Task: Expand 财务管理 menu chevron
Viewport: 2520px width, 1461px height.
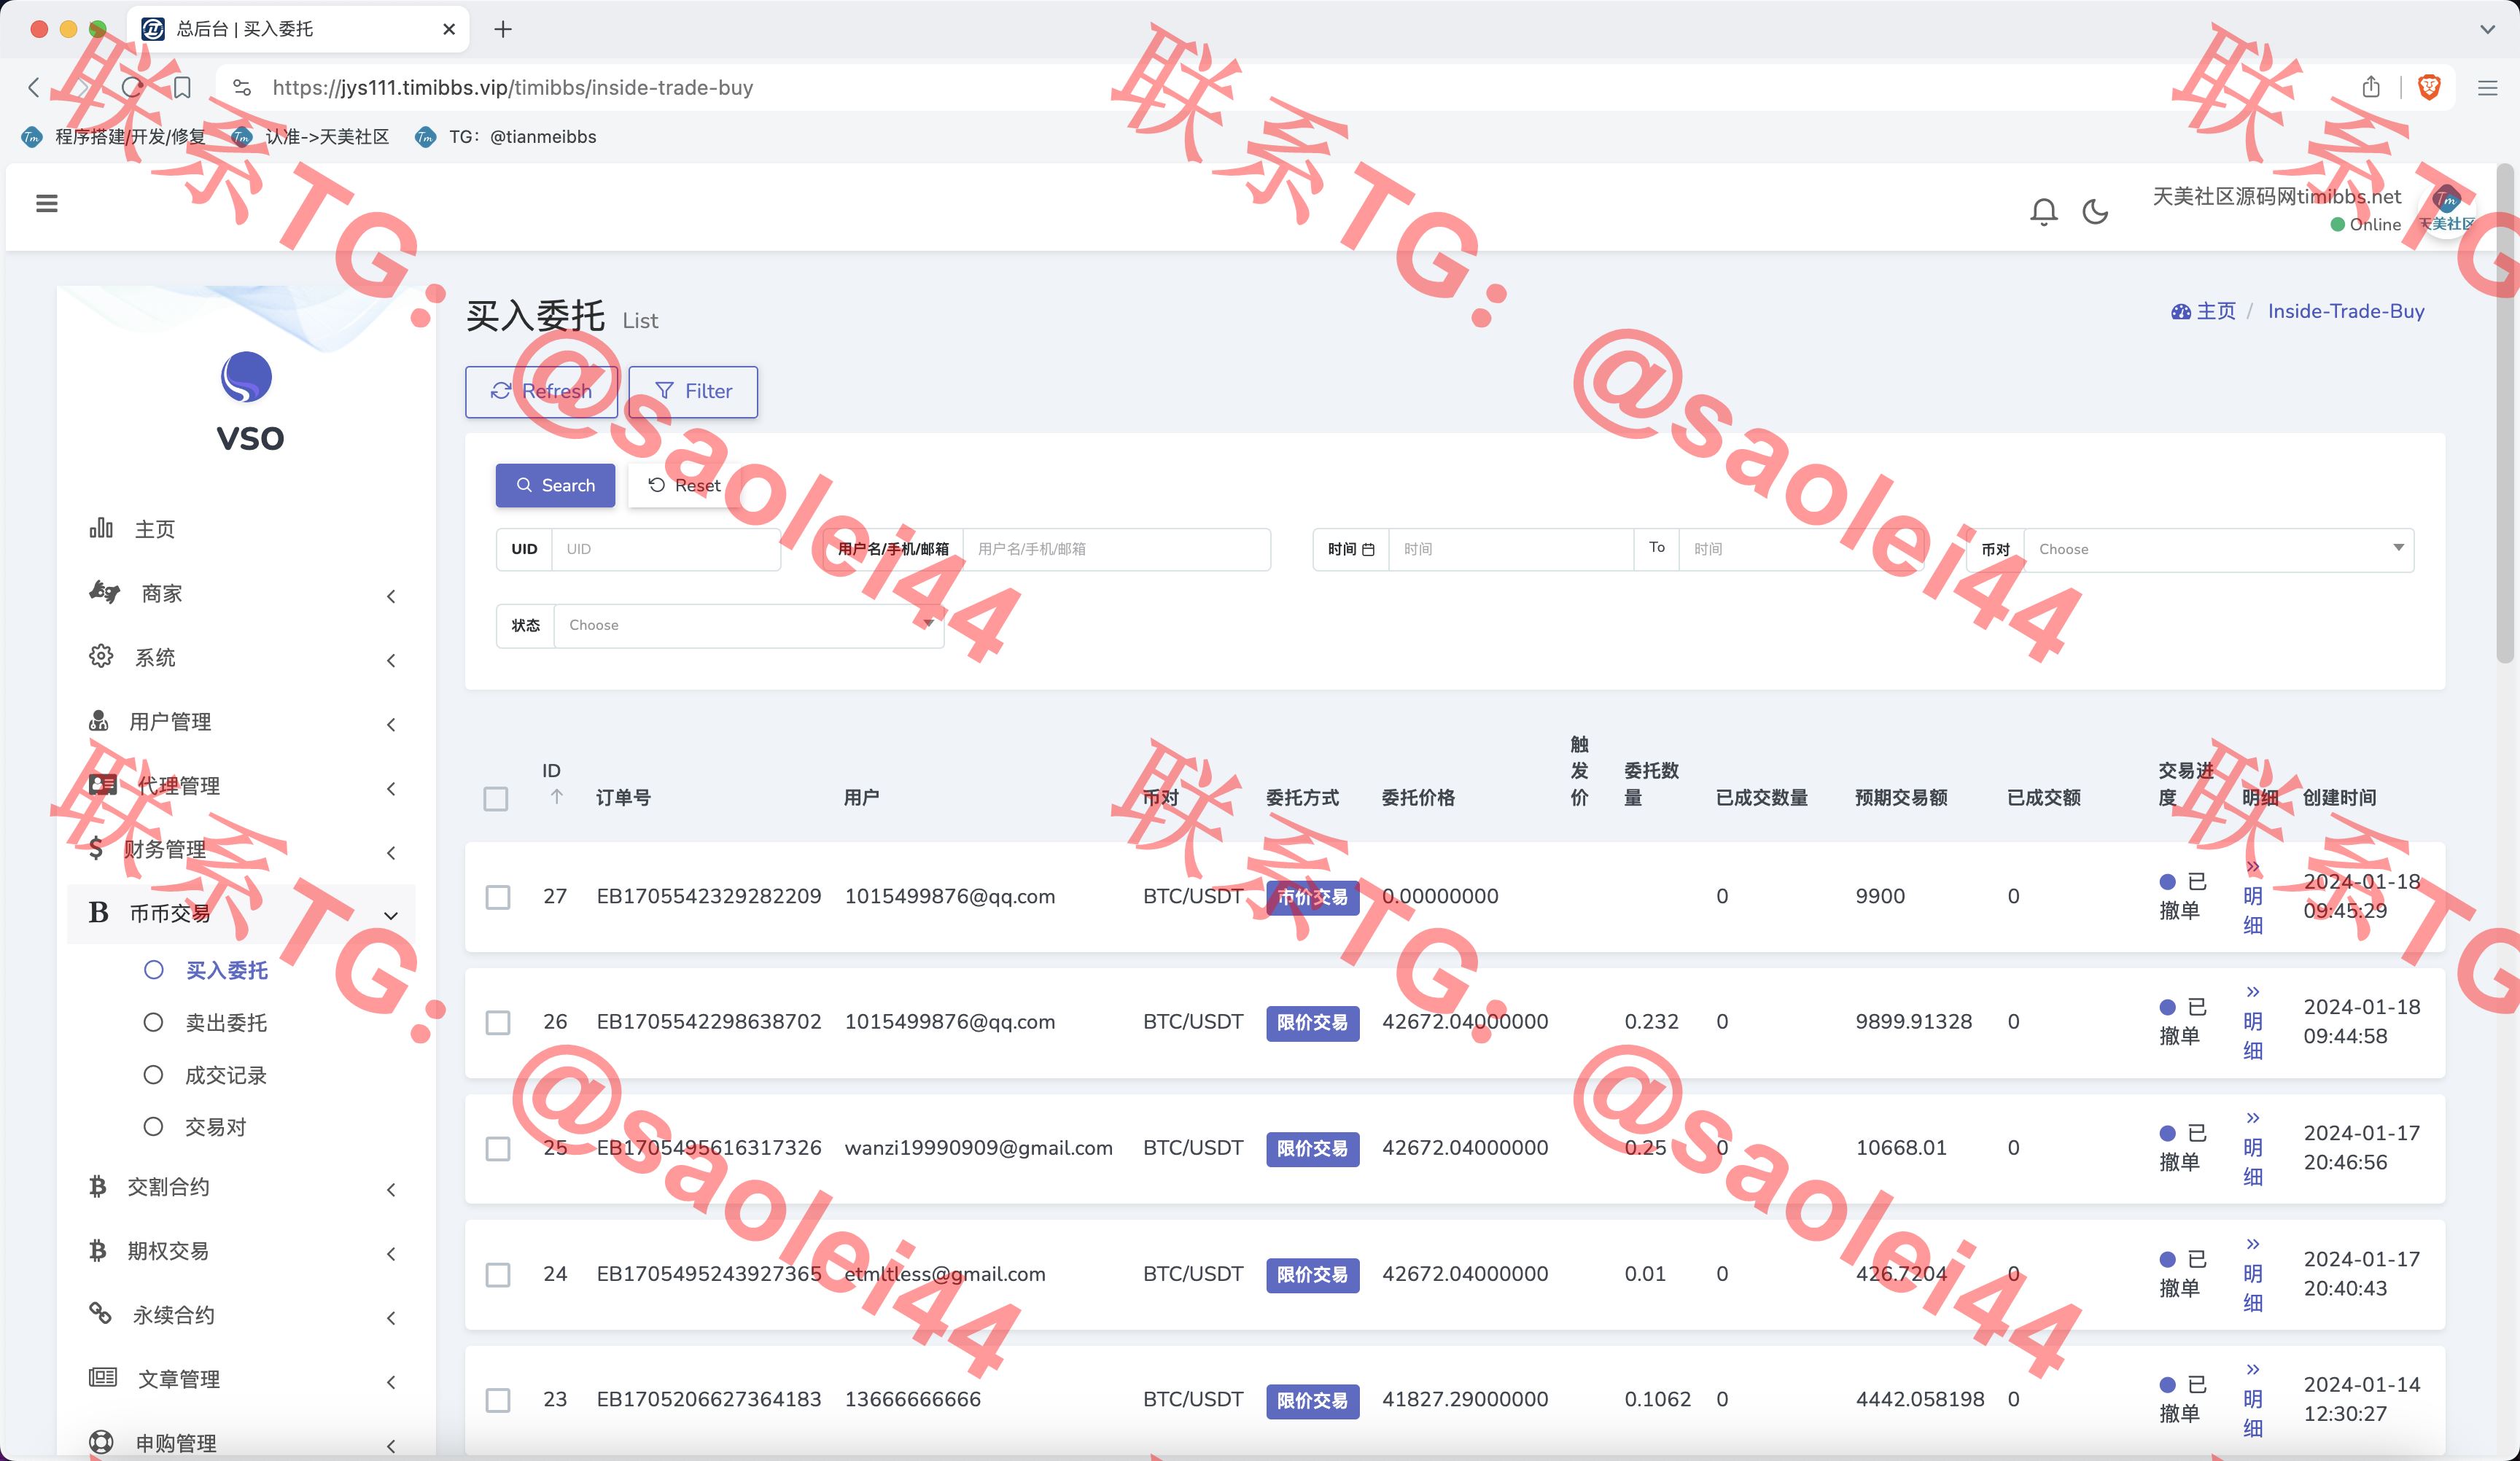Action: click(x=391, y=852)
